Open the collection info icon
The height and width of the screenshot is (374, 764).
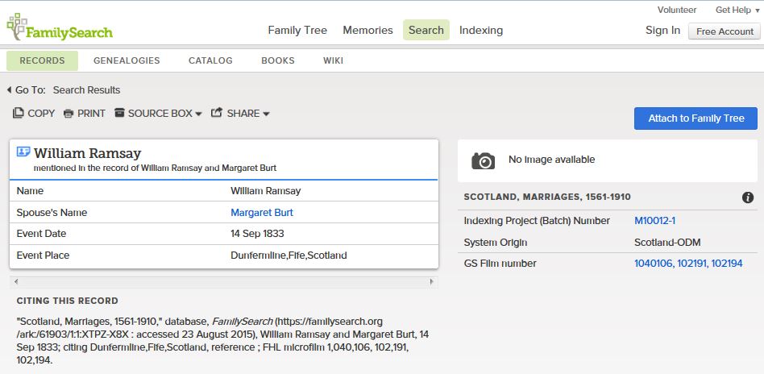click(747, 197)
